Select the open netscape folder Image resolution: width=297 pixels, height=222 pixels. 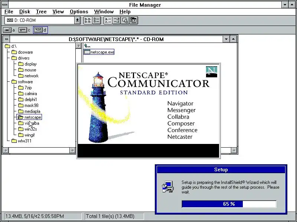29,117
